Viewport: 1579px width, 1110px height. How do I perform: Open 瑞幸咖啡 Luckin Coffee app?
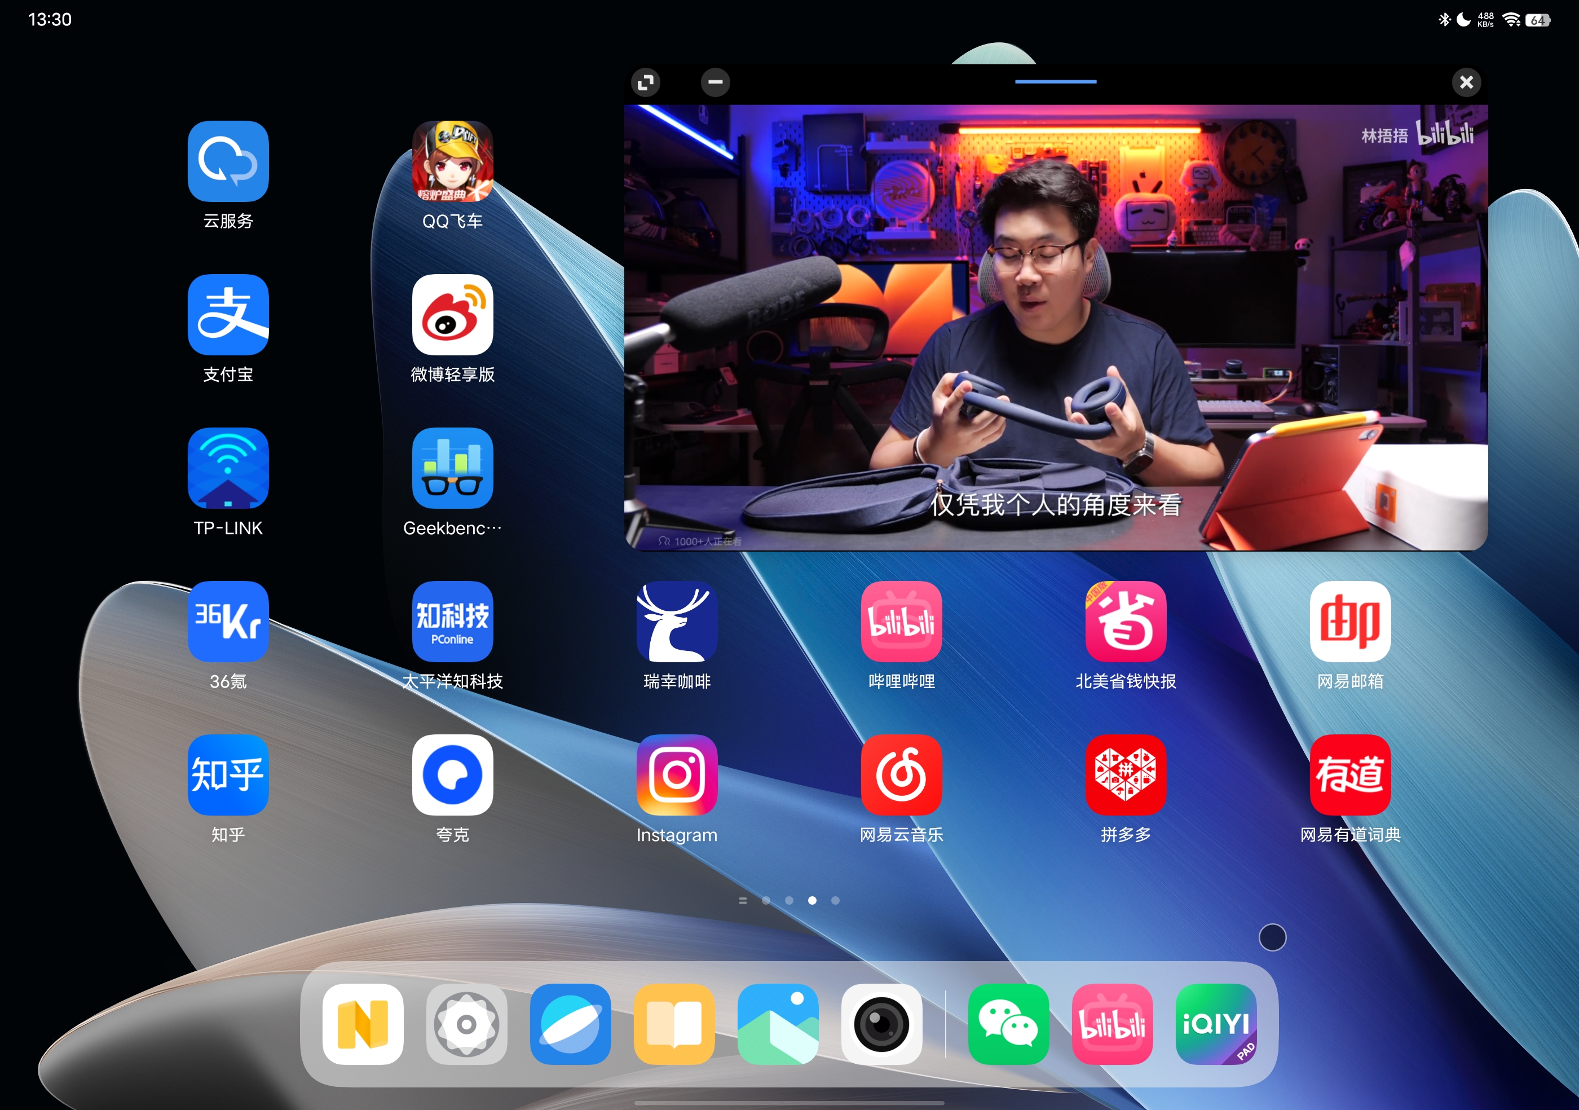point(677,621)
